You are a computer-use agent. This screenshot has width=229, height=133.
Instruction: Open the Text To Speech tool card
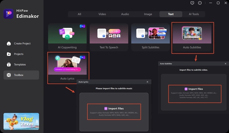pos(109,37)
